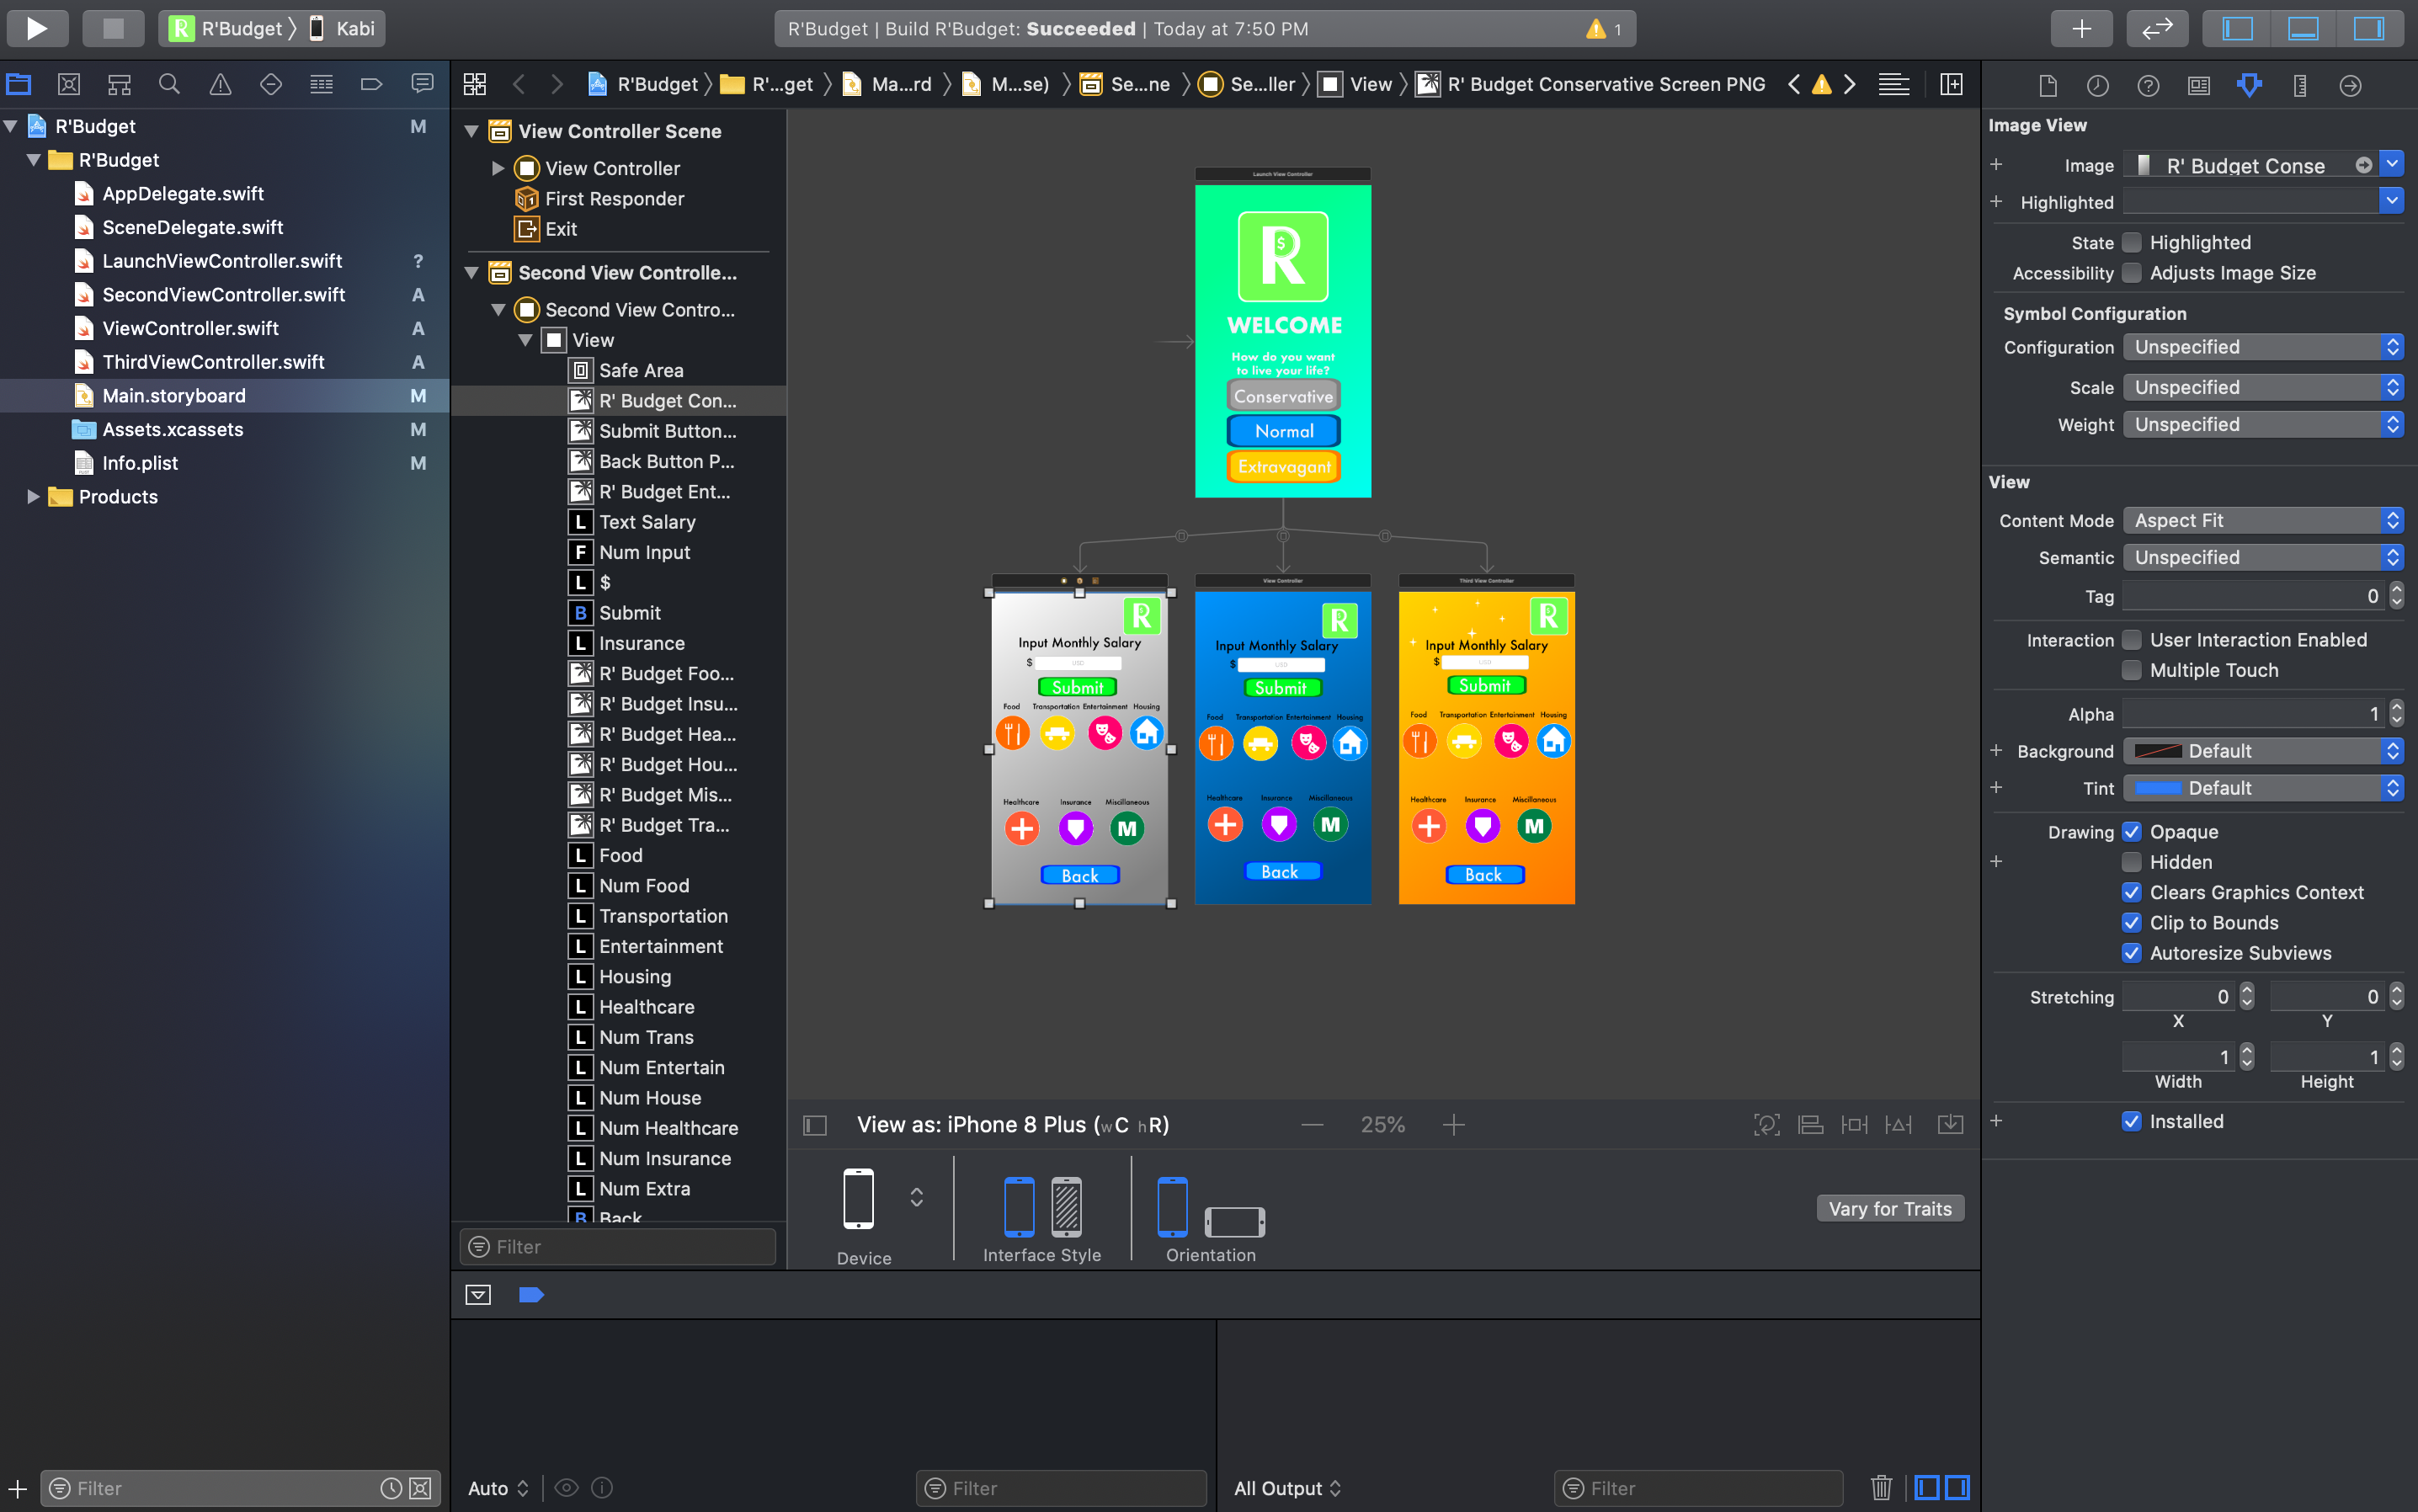Viewport: 2418px width, 1512px height.
Task: Show the Attributes inspector
Action: coord(2249,85)
